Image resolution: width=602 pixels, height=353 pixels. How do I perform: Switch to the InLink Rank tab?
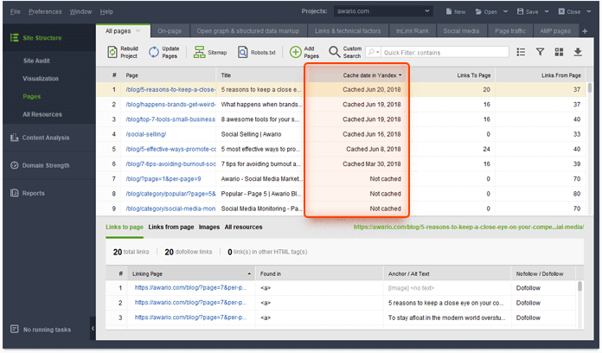pos(413,31)
